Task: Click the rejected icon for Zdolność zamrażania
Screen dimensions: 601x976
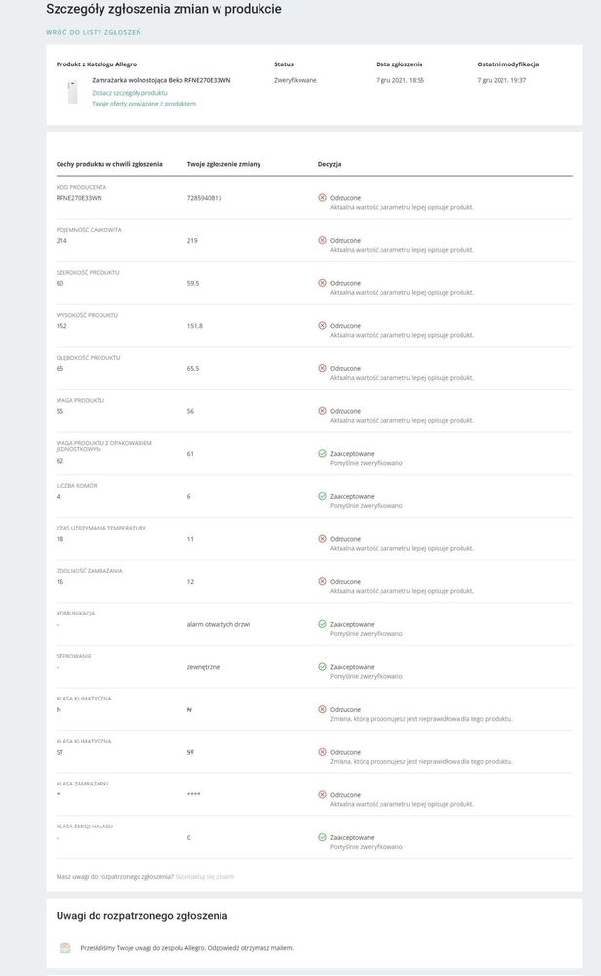Action: pyautogui.click(x=322, y=581)
